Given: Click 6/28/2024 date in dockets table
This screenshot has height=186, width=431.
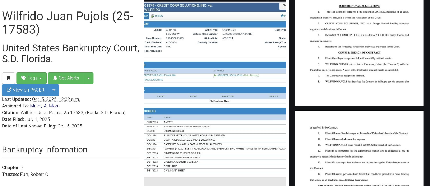Looking at the screenshot, I should point(150,122).
